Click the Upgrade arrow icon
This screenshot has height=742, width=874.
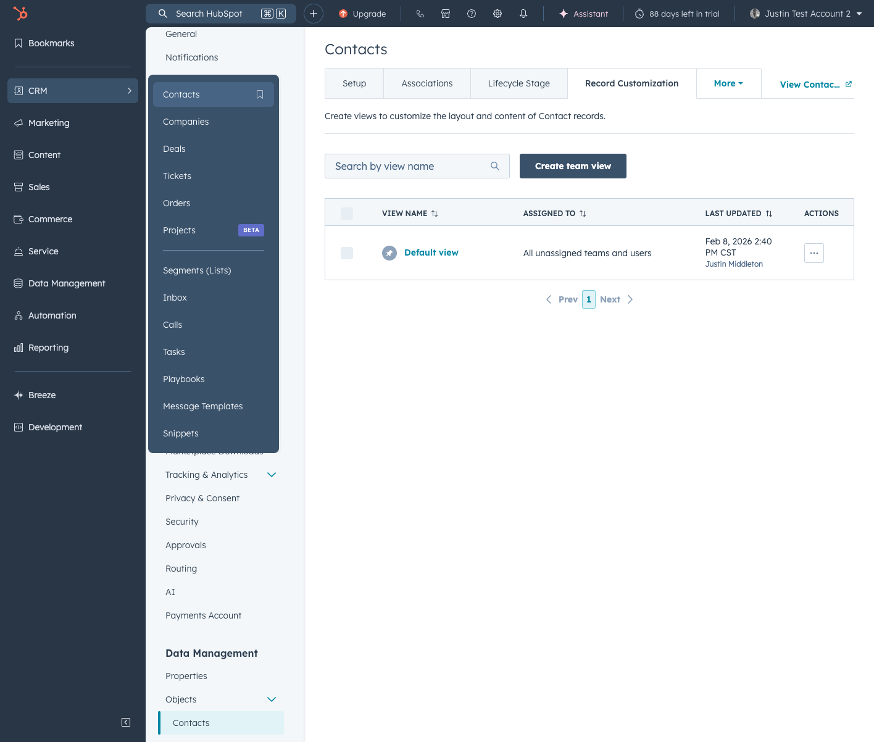coord(343,14)
